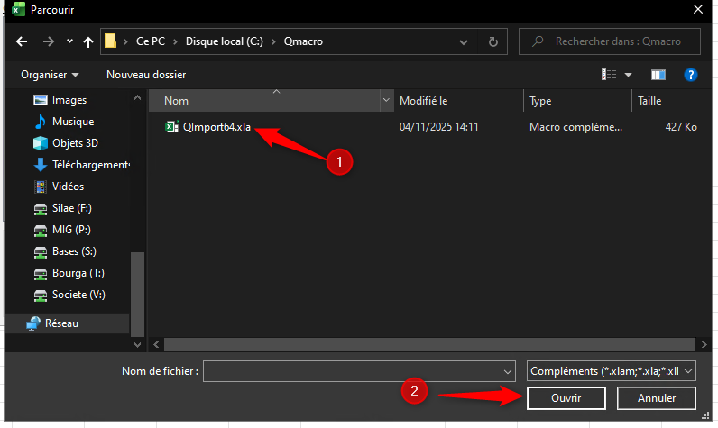Click the Back navigation arrow
The width and height of the screenshot is (718, 428).
pos(22,41)
